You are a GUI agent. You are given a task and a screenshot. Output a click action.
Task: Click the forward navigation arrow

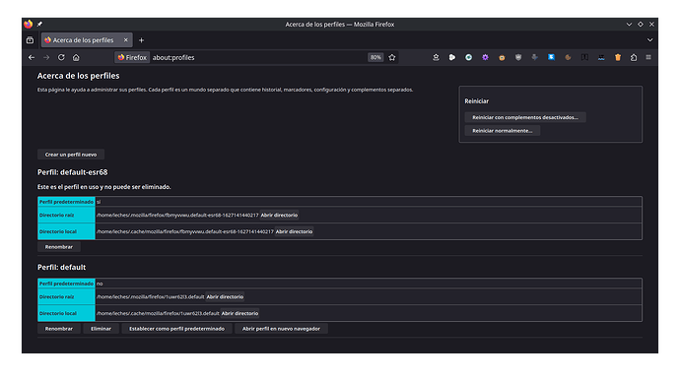(x=46, y=58)
